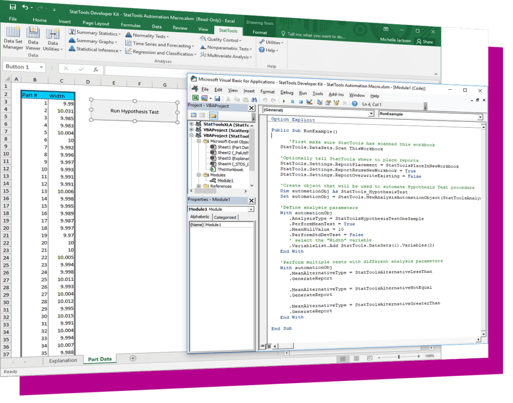
Task: Click the Share button in the ribbon
Action: pyautogui.click(x=425, y=42)
